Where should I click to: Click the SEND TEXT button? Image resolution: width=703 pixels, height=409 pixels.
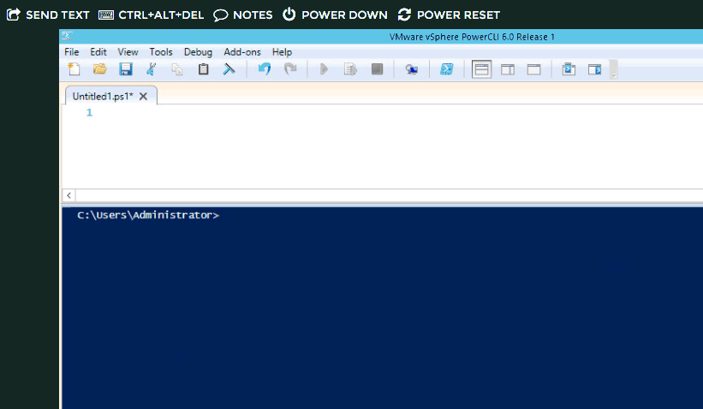[x=48, y=15]
